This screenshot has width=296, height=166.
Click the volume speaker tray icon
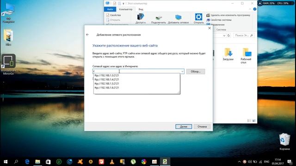[250, 162]
